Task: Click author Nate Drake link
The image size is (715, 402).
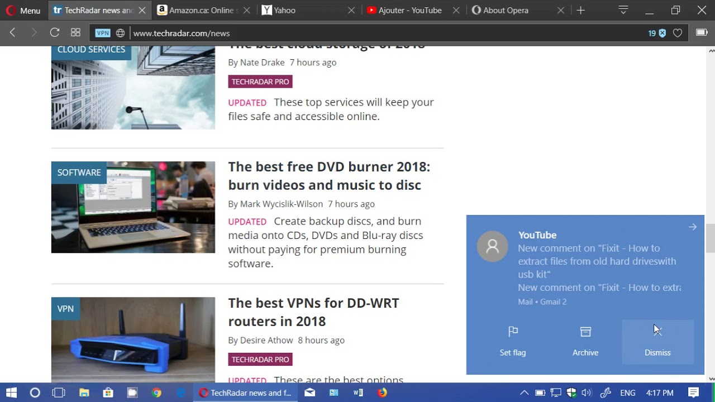Action: 262,63
